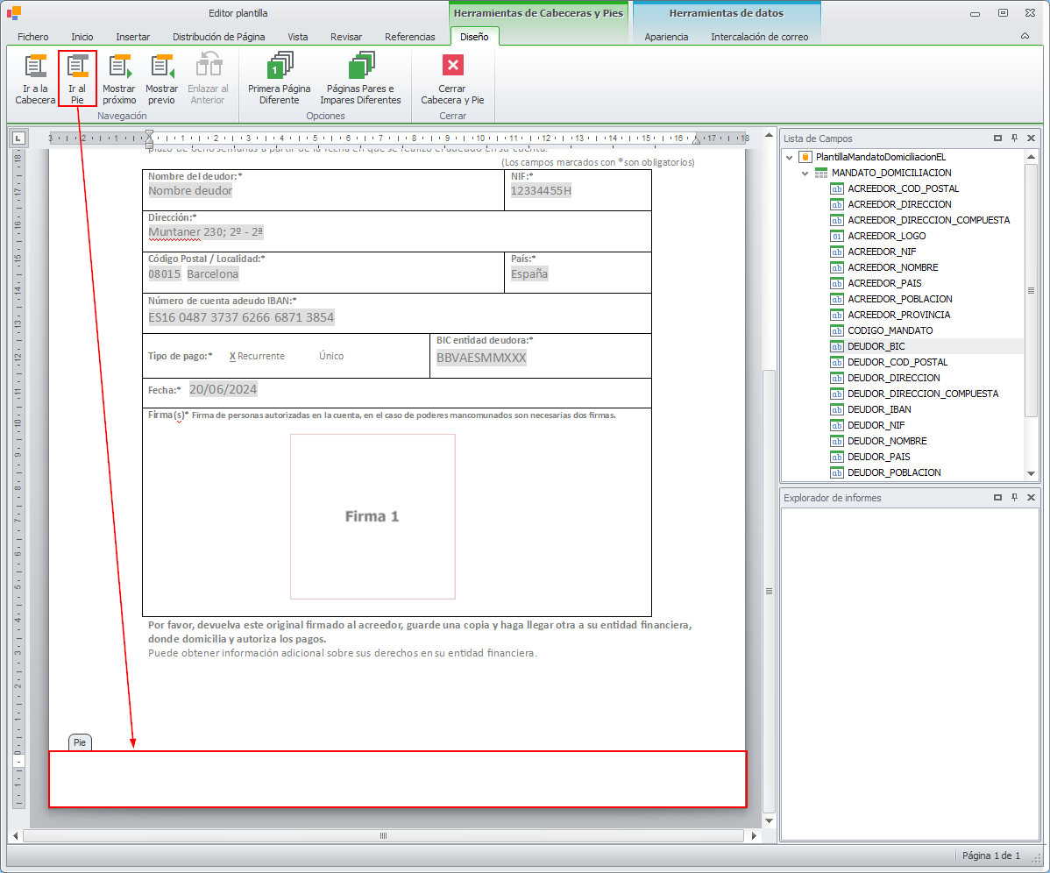Viewport: 1050px width, 873px height.
Task: Toggle Páginas Pares e Impares Diferentes
Action: point(360,68)
